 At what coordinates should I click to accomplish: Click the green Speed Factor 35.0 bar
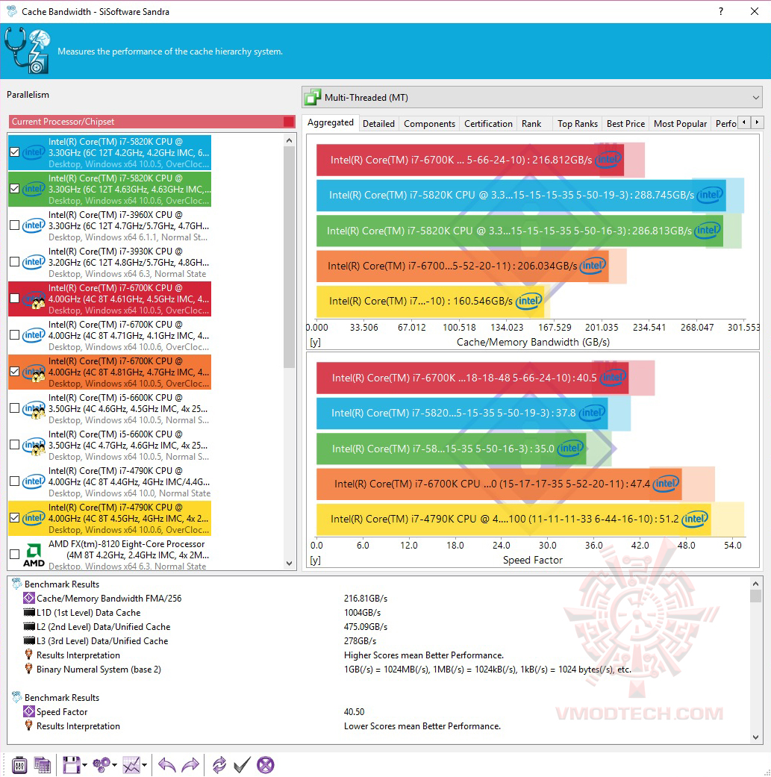(x=451, y=449)
